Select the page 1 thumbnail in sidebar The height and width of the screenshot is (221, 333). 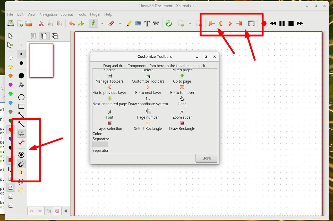(41, 60)
